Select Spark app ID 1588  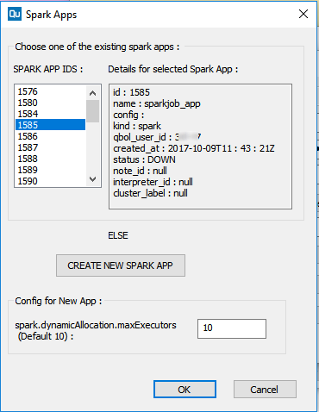[50, 159]
